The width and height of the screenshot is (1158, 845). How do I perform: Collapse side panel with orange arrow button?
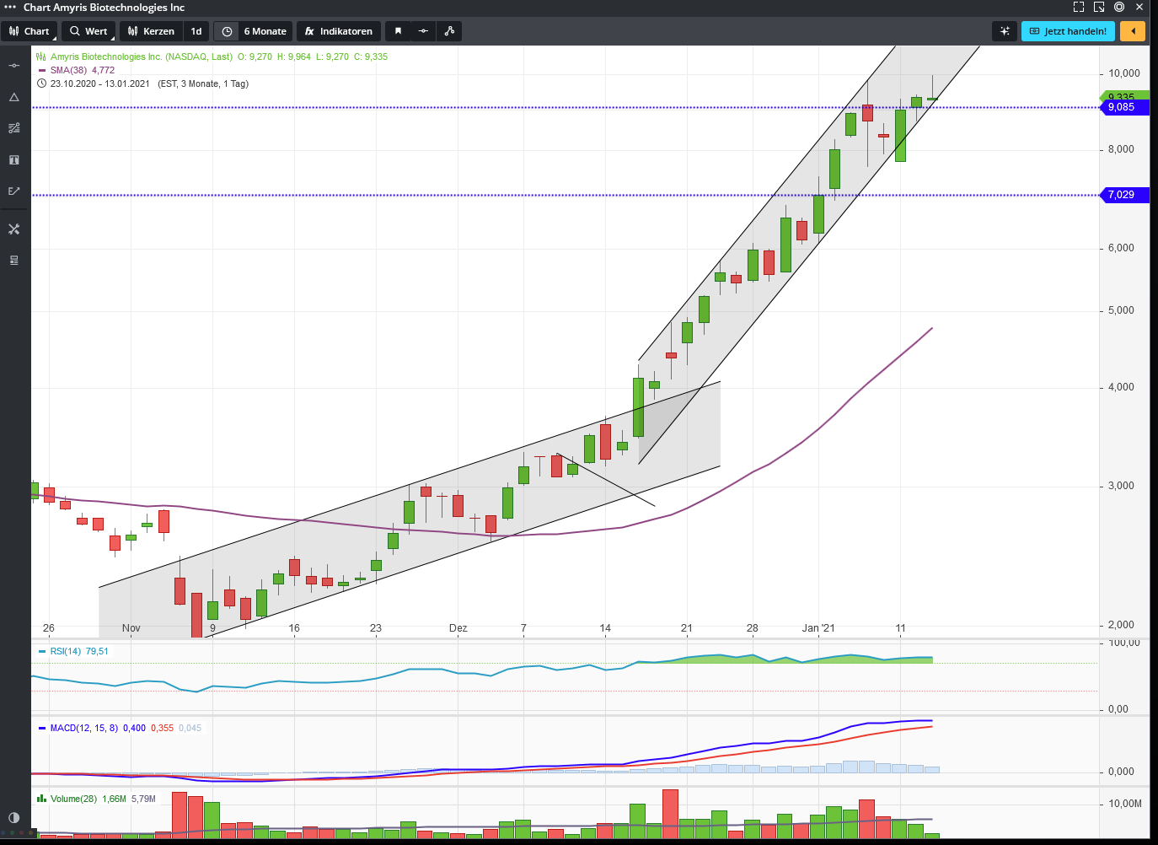tap(1133, 31)
